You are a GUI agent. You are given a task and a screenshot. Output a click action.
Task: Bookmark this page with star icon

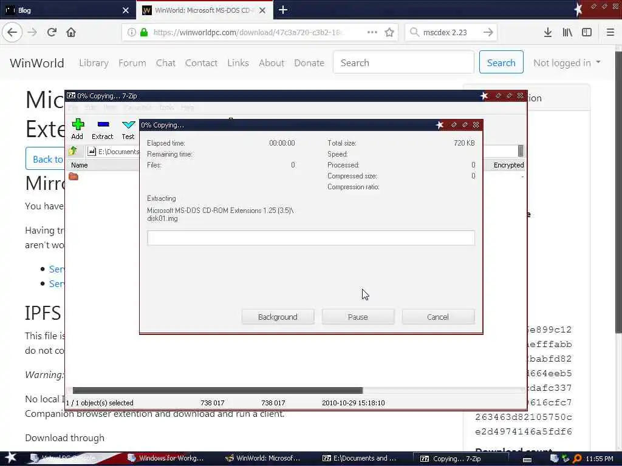[x=389, y=32]
